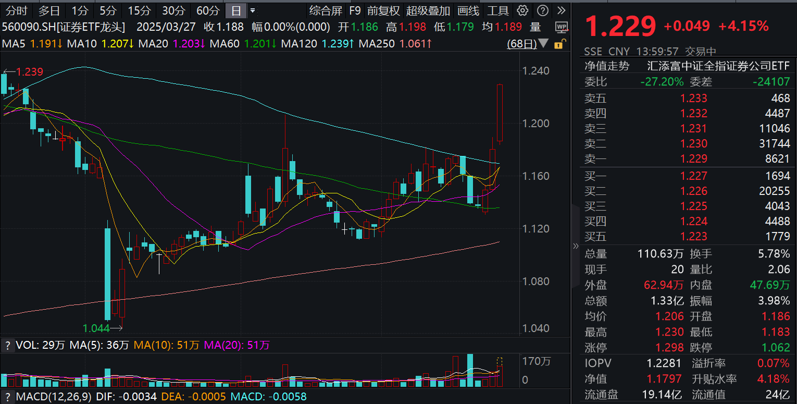Click the 净值走势 link
The height and width of the screenshot is (404, 797).
606,66
